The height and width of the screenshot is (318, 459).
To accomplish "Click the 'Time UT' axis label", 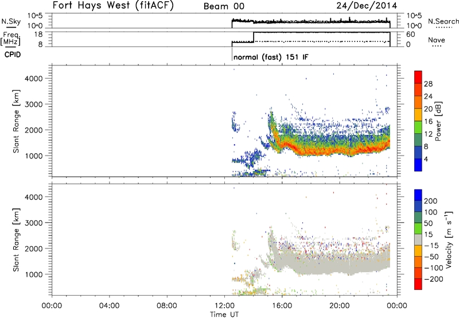I will click(224, 315).
